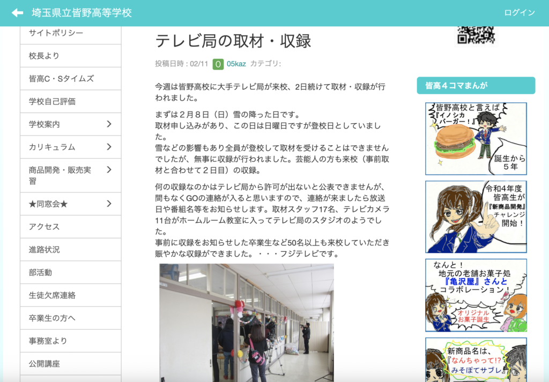Expand the 商品開発・販売実習 chevron
Viewport: 549px width, 382px height.
tap(109, 170)
